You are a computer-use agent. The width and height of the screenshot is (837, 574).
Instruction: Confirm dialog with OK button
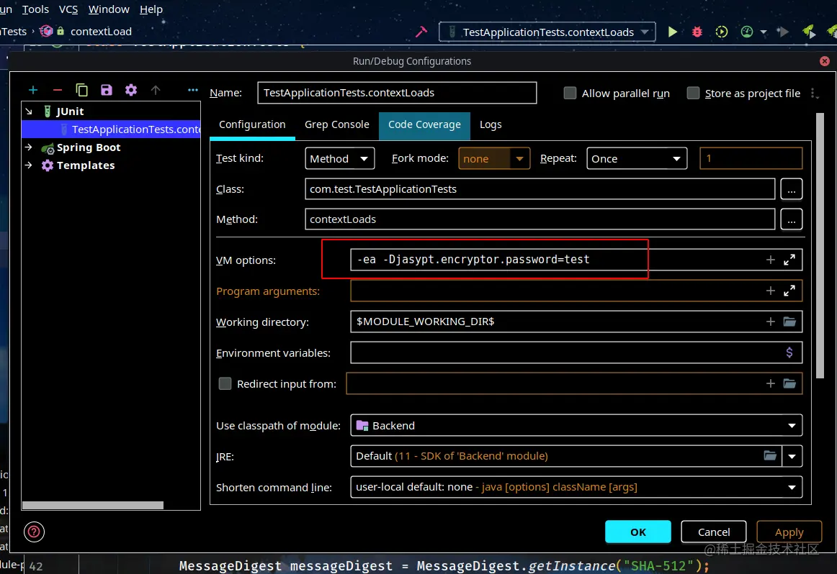pos(638,532)
